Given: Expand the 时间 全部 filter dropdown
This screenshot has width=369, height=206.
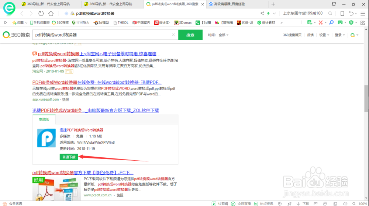Looking at the screenshot, I should [x=224, y=35].
